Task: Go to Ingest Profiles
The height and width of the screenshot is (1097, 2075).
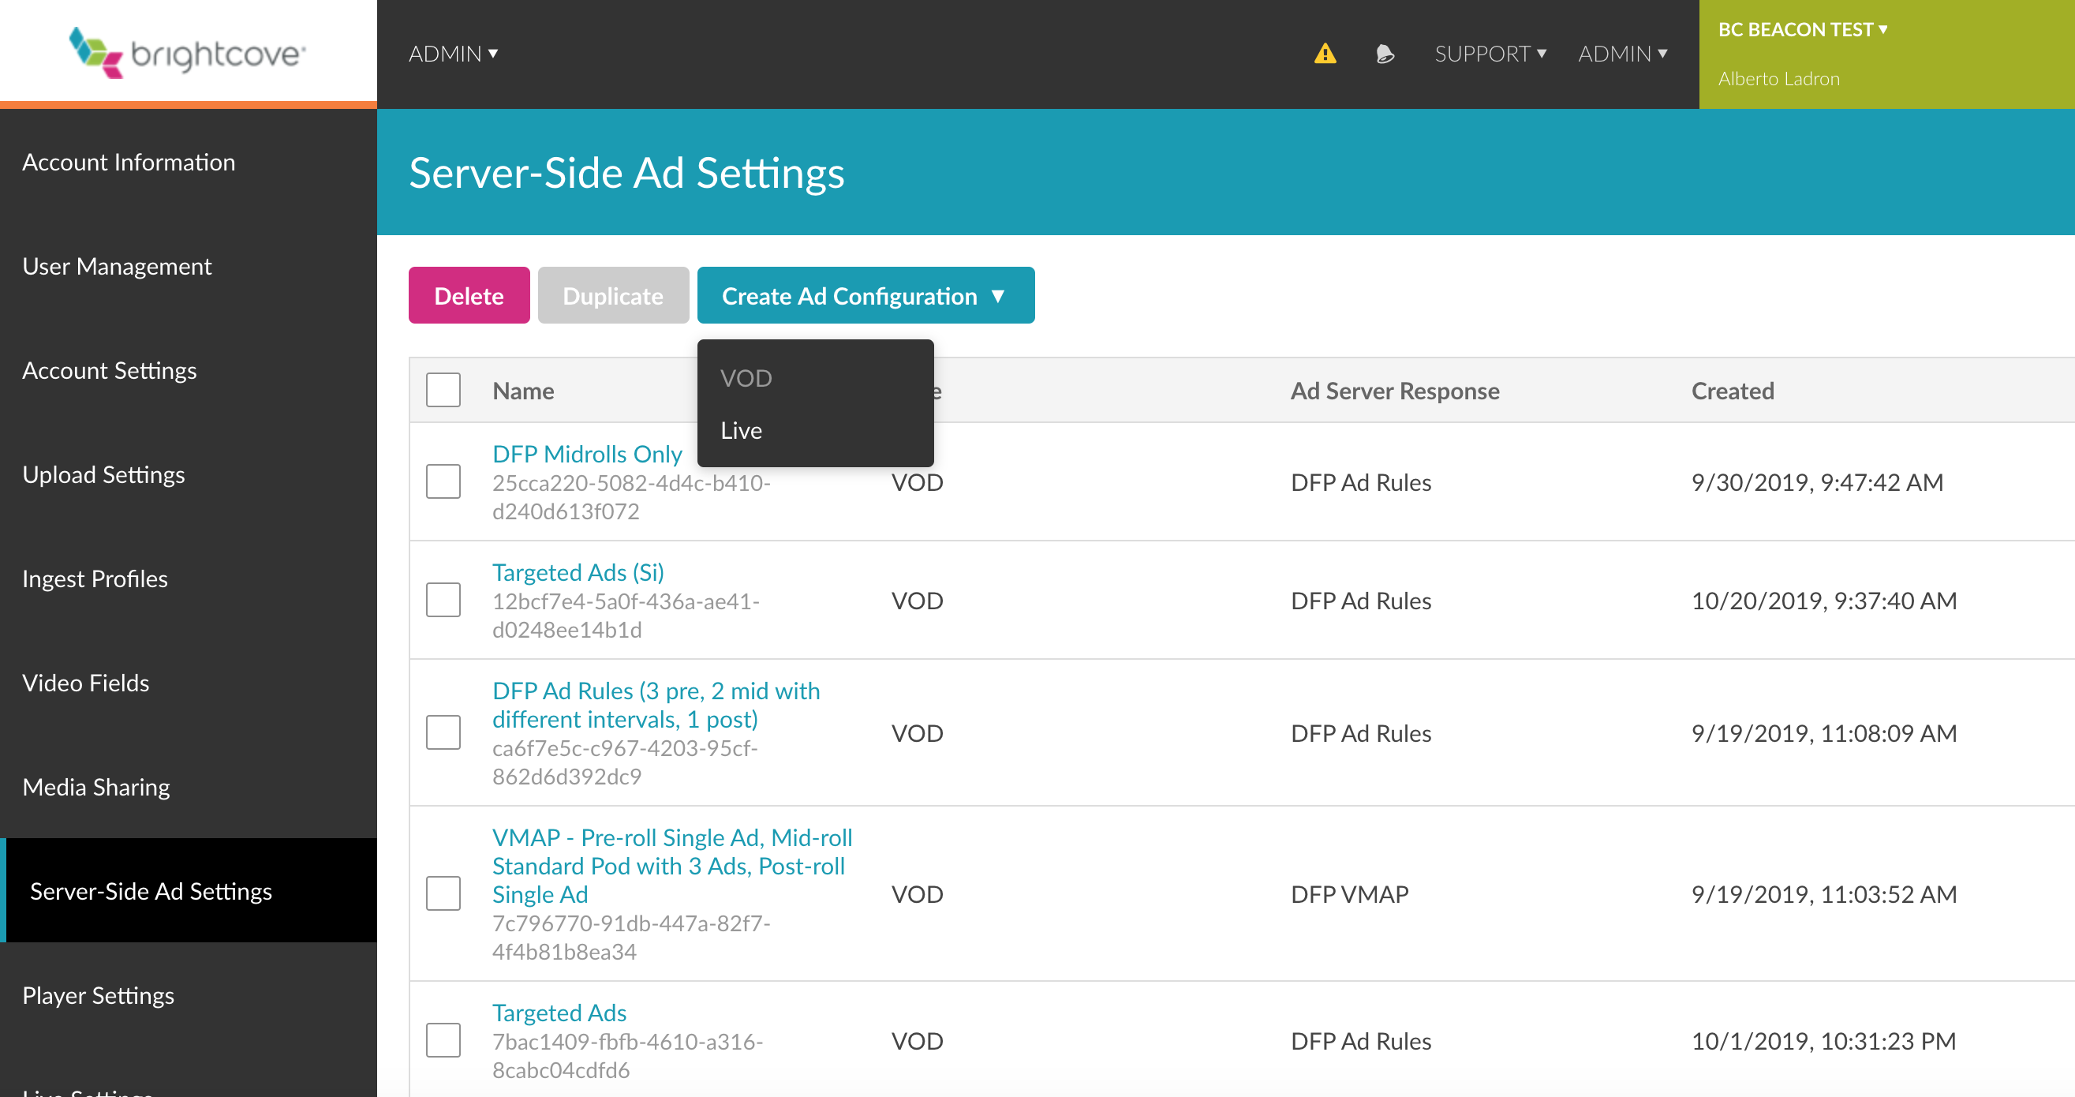Action: click(x=95, y=578)
